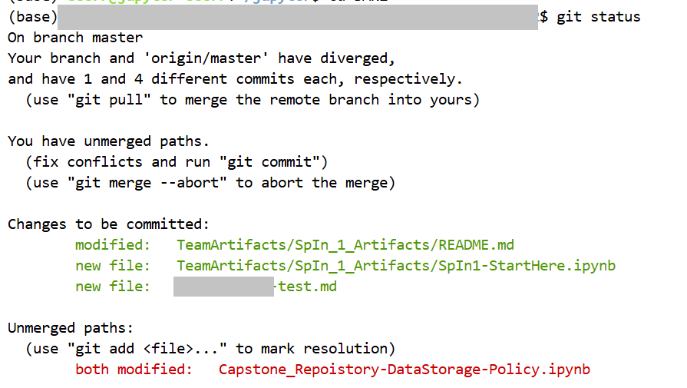Image resolution: width=687 pixels, height=388 pixels.
Task: Click the 'git commit' hint text
Action: click(266, 162)
